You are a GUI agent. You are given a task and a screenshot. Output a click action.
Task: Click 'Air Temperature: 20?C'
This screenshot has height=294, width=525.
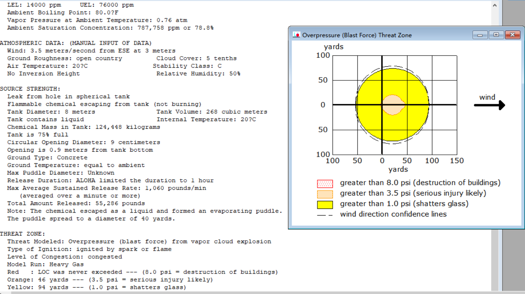47,66
